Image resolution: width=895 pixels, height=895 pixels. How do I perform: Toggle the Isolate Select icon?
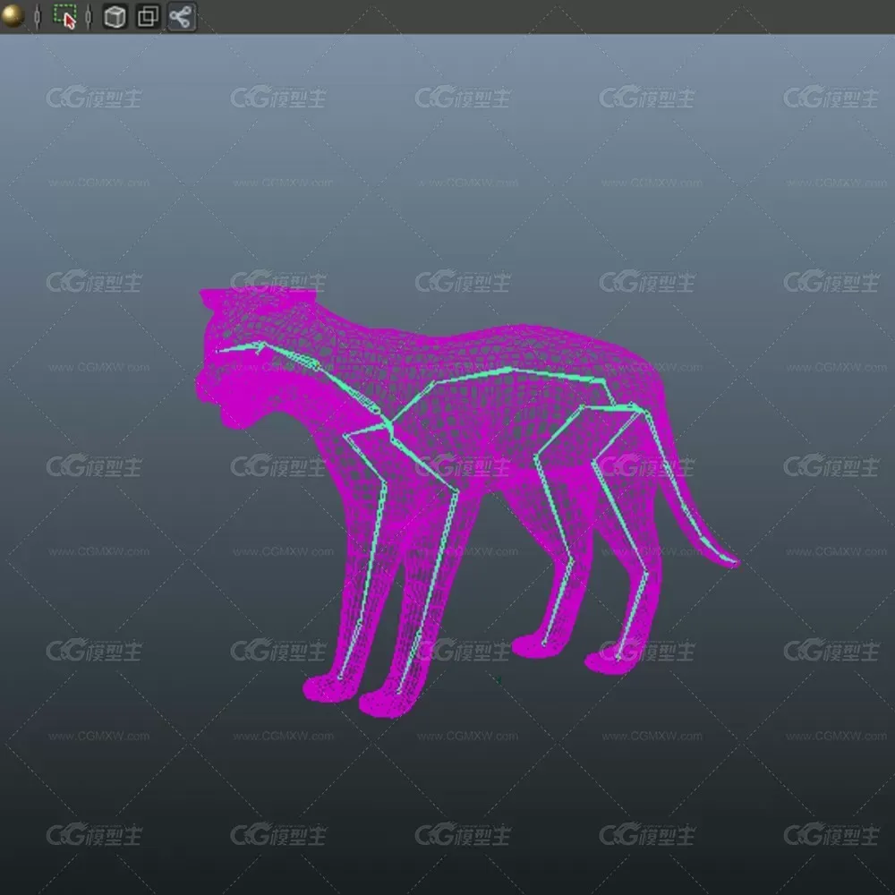(x=64, y=16)
